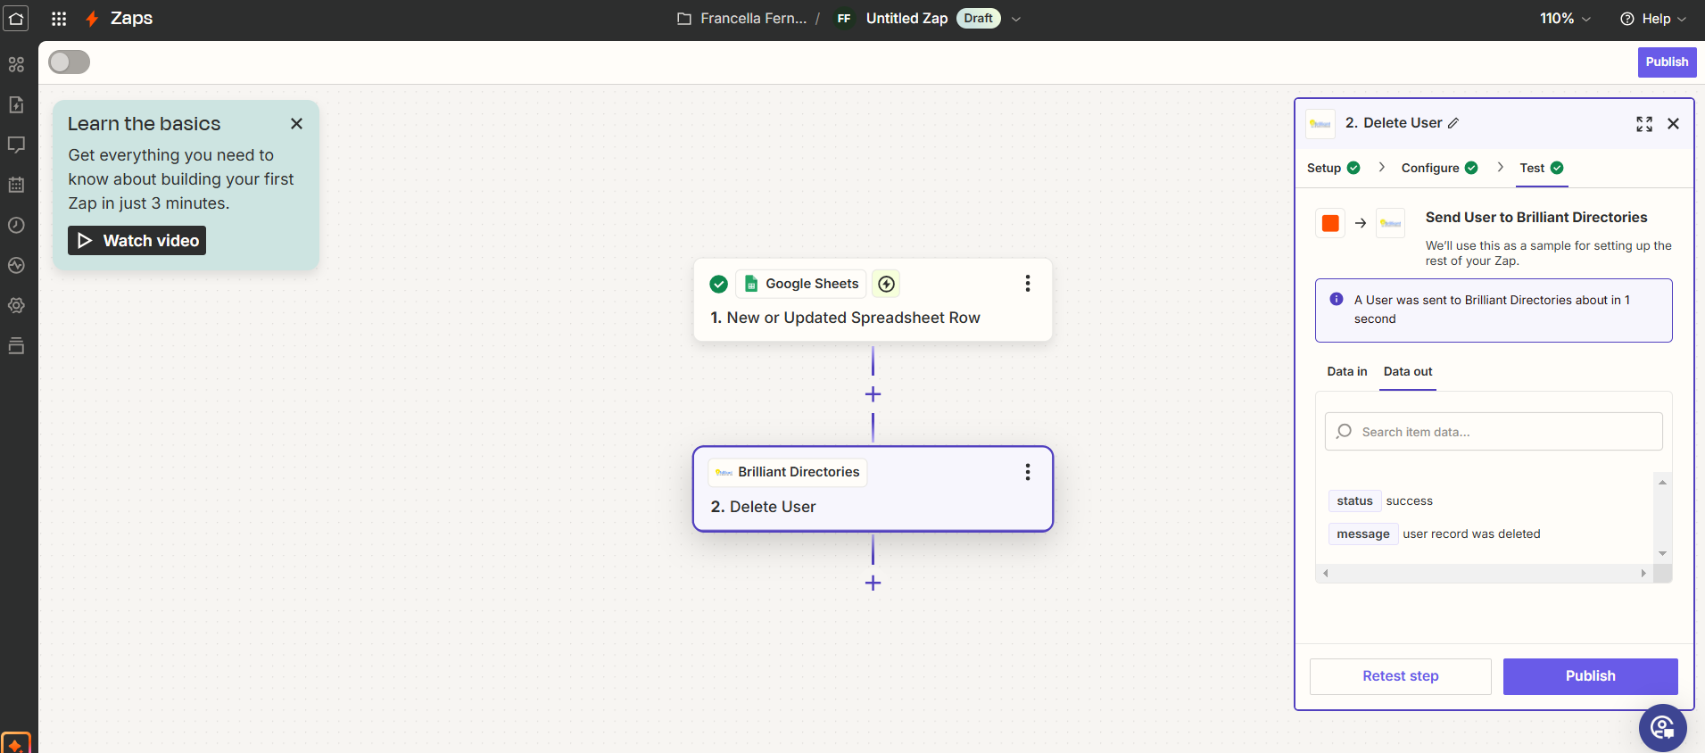Open the zoom level 110% dropdown
This screenshot has width=1705, height=753.
(x=1565, y=19)
